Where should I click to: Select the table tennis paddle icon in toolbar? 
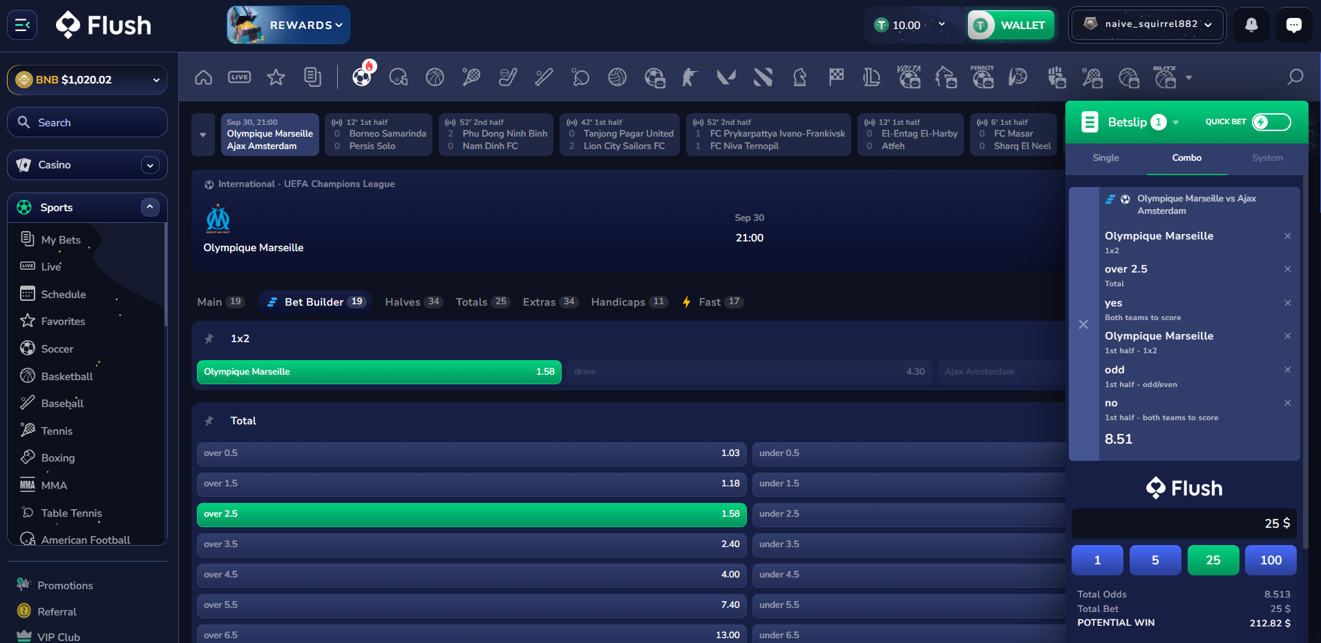580,77
